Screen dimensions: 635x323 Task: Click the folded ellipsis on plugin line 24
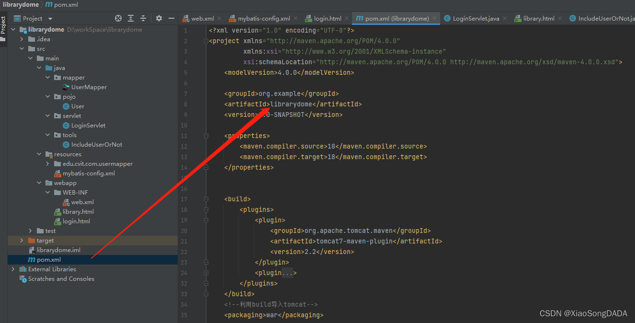click(287, 273)
